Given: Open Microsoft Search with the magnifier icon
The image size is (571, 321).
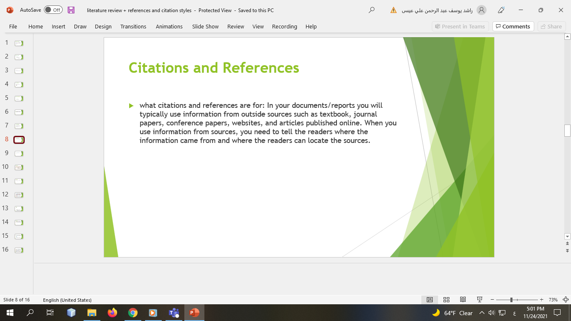Looking at the screenshot, I should pos(371,10).
